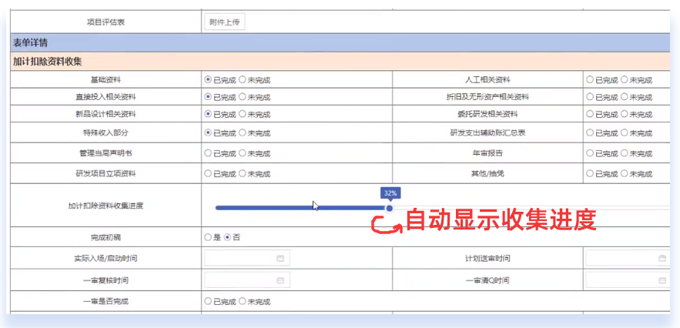This screenshot has height=328, width=680.
Task: Set 研发项目立项资料 to 已完成
Action: (208, 174)
